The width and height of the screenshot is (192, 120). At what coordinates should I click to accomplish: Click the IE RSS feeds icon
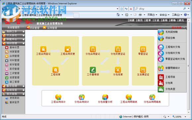pyautogui.click(x=127, y=15)
